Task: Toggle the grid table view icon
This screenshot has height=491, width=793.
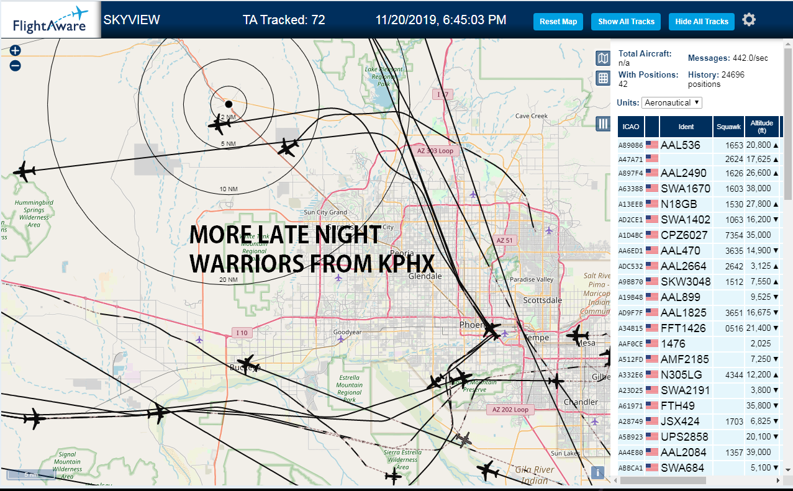Action: (x=602, y=78)
